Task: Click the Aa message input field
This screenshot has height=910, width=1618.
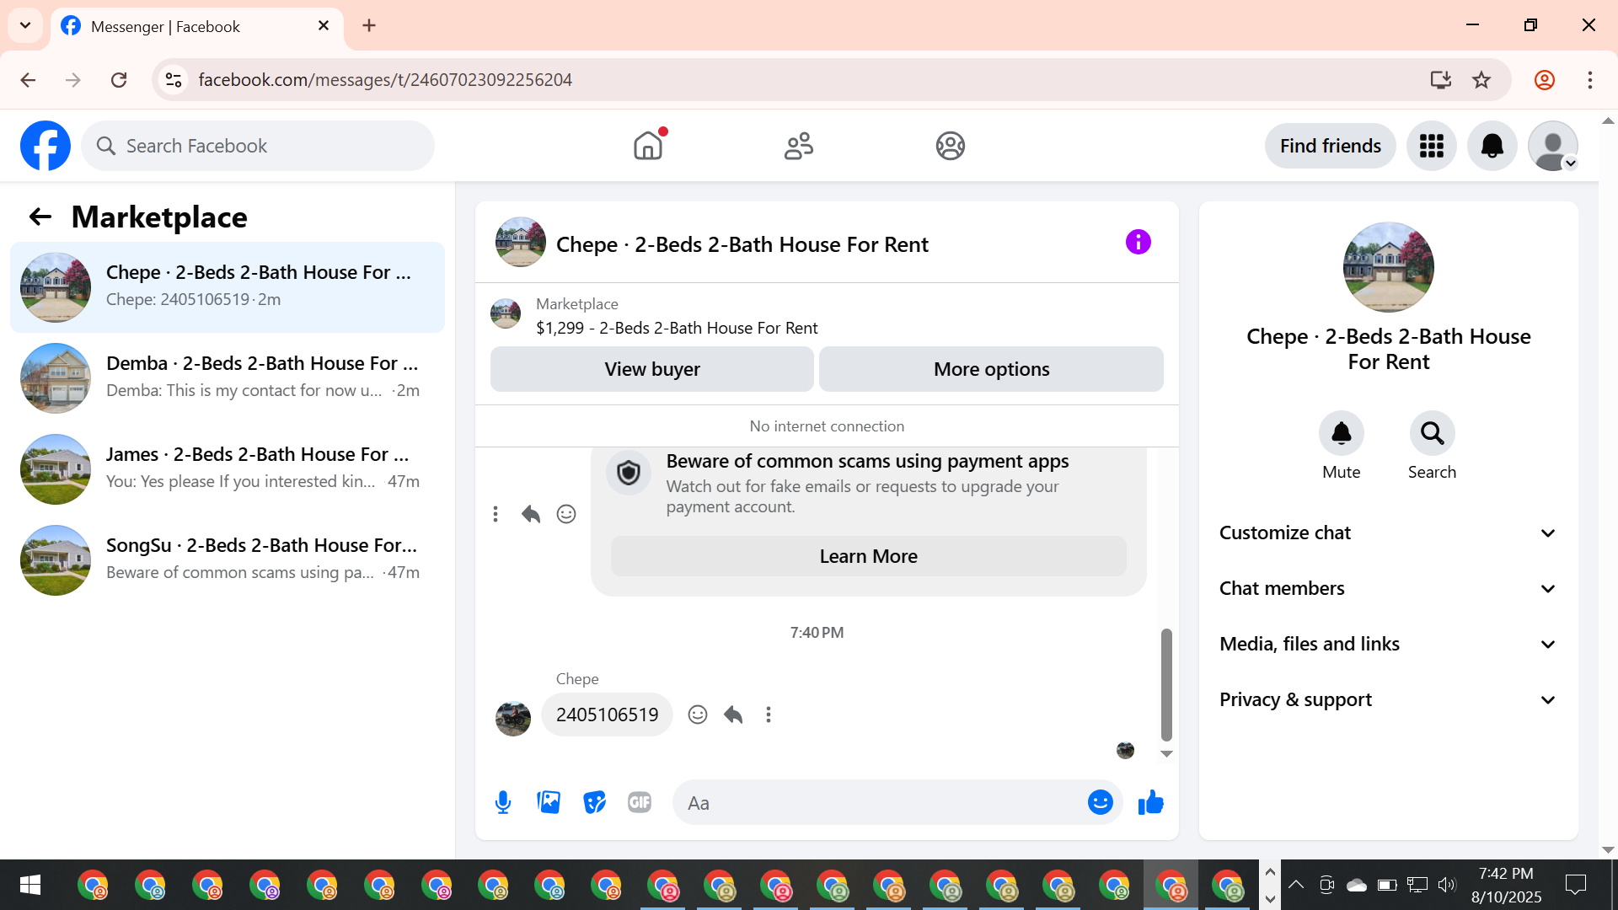Action: tap(876, 803)
